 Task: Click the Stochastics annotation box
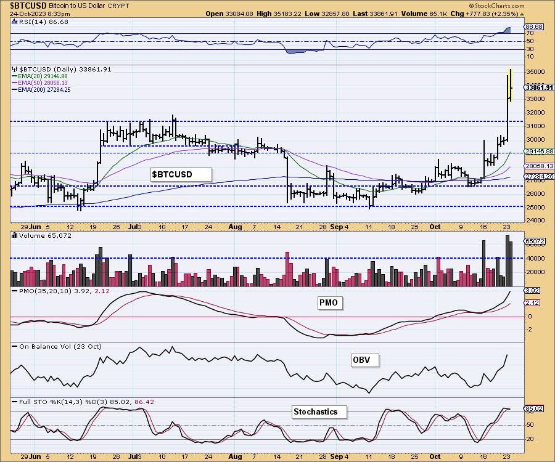pyautogui.click(x=319, y=412)
